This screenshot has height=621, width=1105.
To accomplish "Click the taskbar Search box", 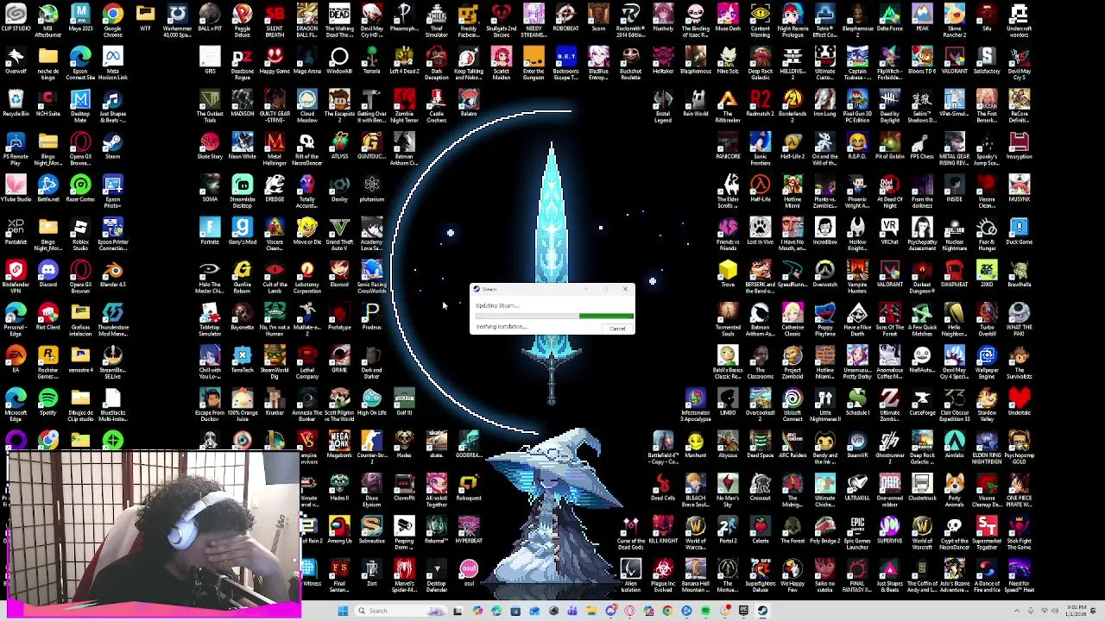I will click(401, 611).
